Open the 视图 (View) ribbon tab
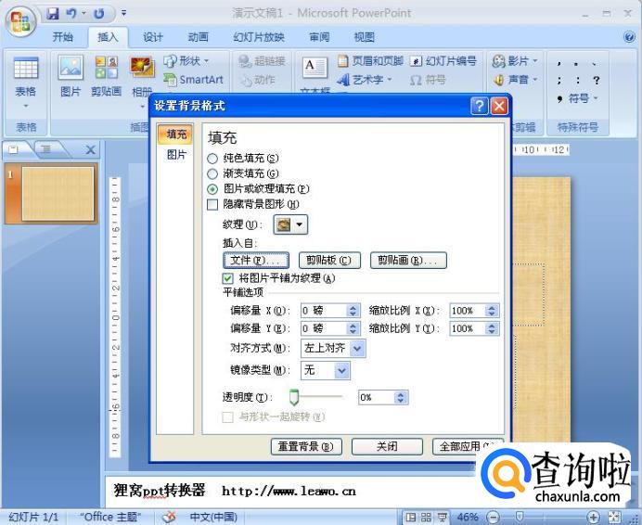Screen dimensions: 642x525 point(364,37)
